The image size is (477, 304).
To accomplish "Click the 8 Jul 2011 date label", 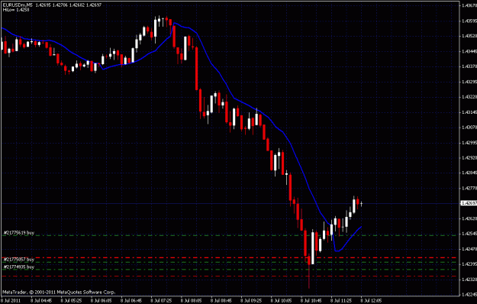I will 11,301.
